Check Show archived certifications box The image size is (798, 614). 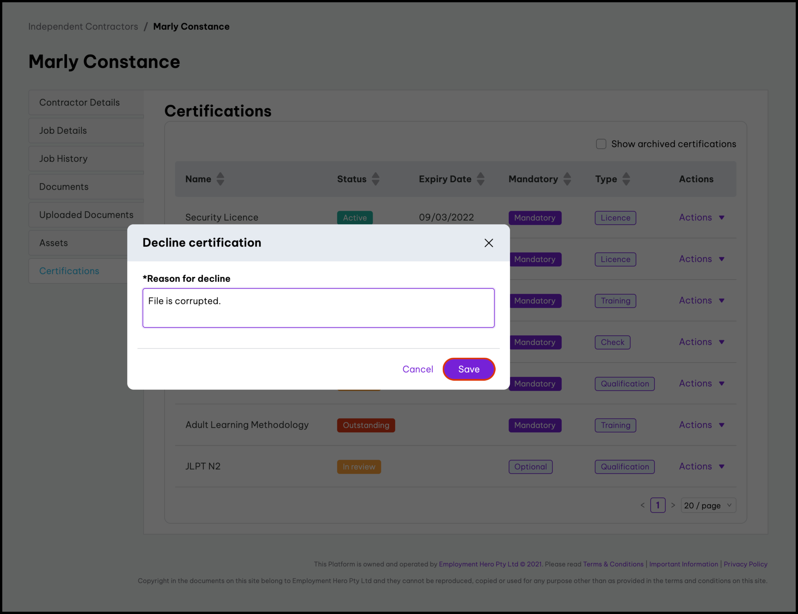601,144
